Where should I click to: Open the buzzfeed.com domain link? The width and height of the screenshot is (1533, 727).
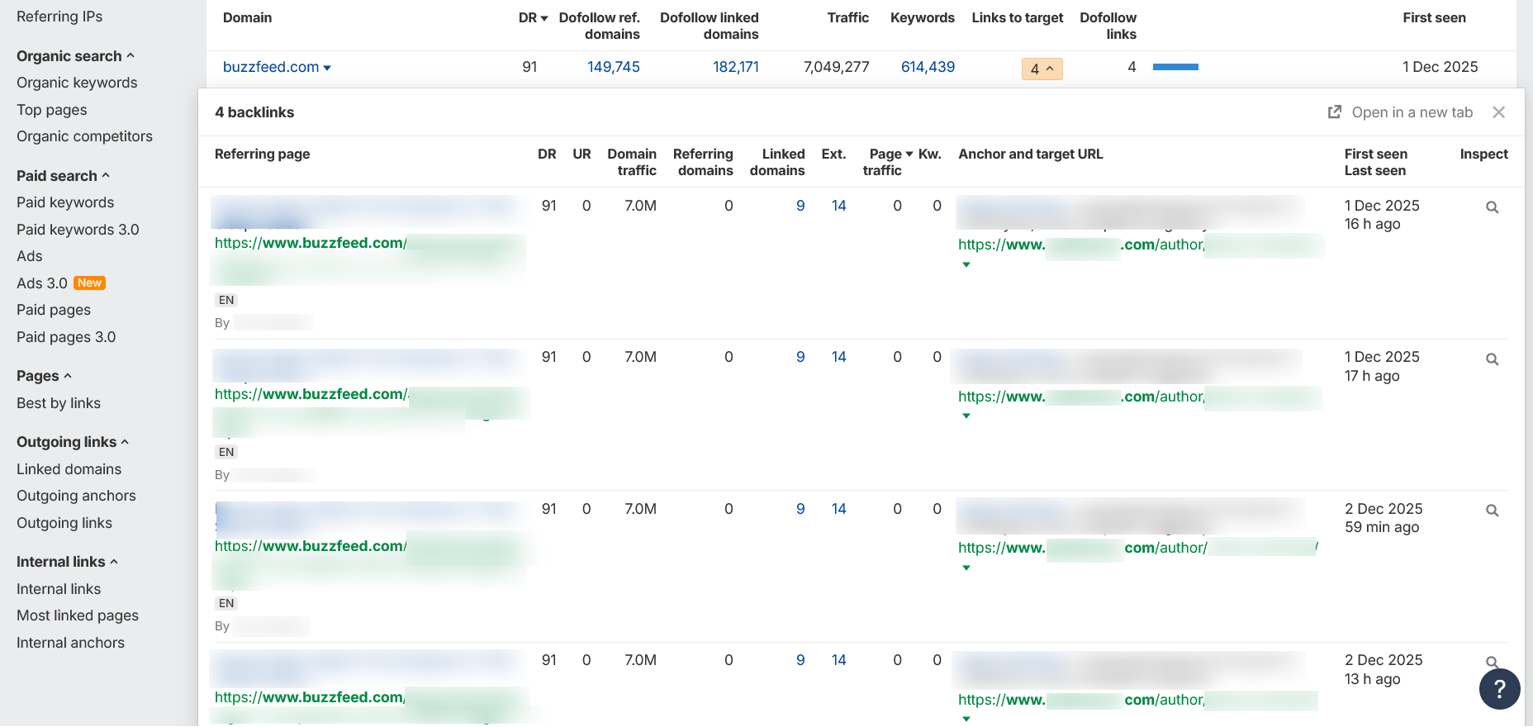[x=271, y=67]
